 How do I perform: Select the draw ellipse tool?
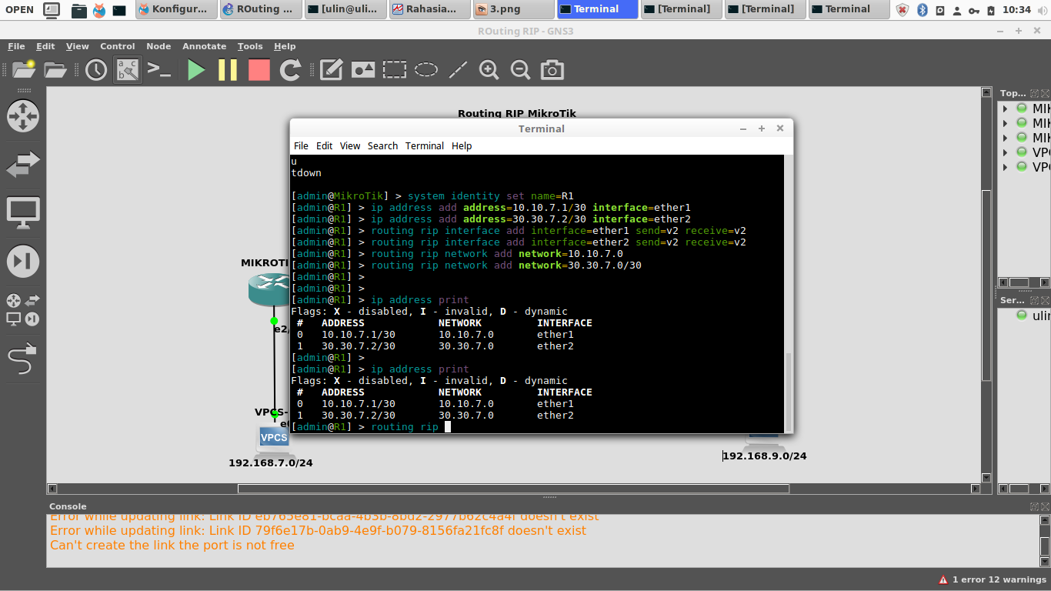tap(425, 69)
